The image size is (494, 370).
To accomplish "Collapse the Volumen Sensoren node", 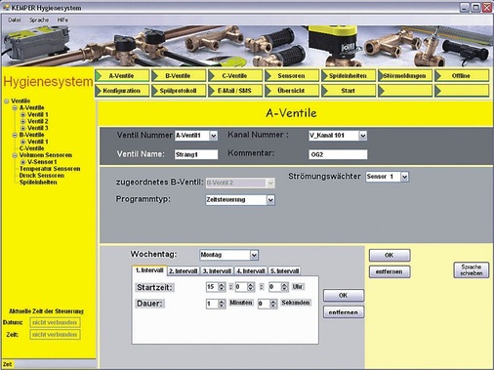I will click(x=15, y=155).
